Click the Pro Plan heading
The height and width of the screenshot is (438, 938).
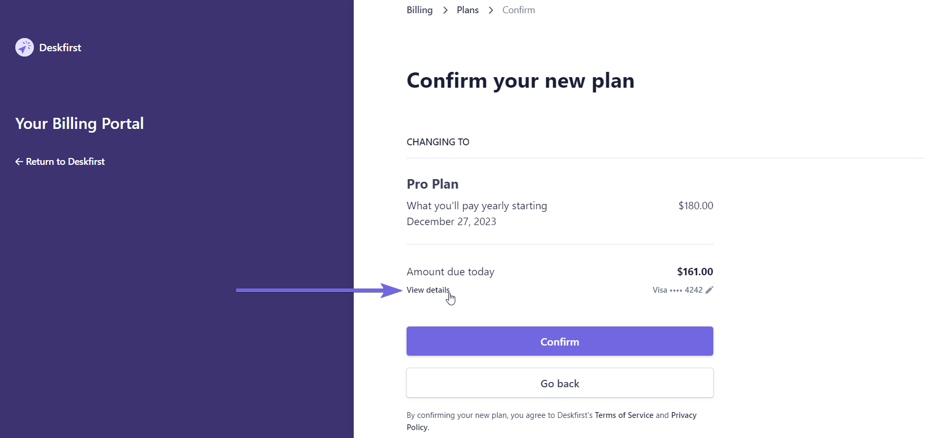[433, 184]
